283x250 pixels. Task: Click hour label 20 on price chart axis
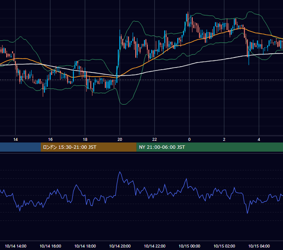(120, 140)
